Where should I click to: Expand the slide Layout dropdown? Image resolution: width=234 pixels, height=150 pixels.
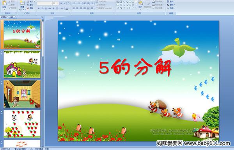(x=31, y=1)
